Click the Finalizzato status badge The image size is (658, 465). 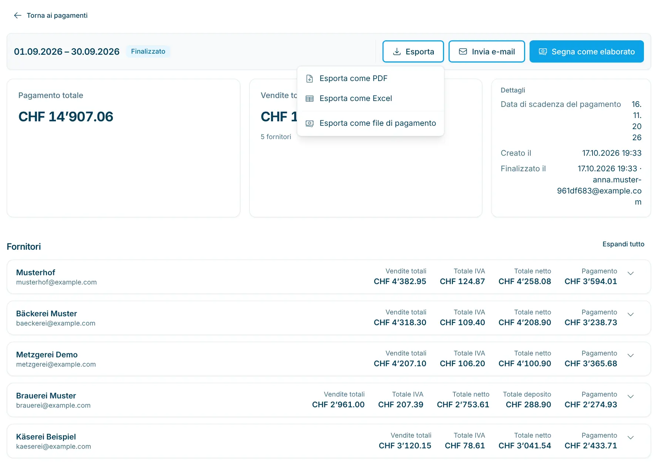click(x=148, y=51)
